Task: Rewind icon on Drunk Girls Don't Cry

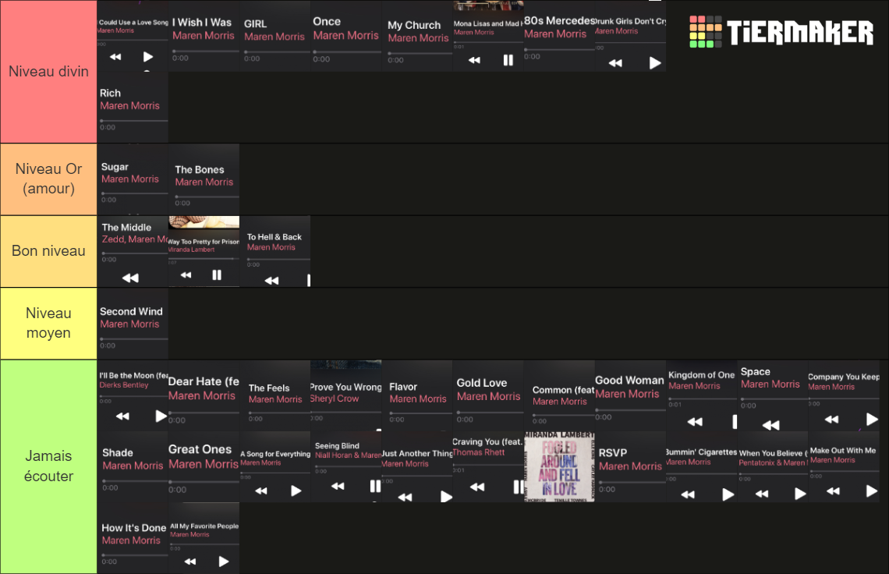Action: (x=616, y=63)
